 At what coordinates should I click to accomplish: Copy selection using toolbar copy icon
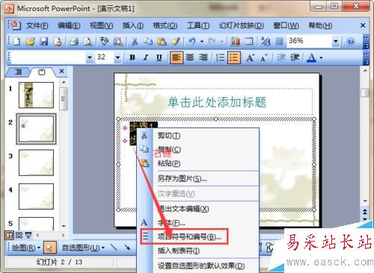click(148, 41)
